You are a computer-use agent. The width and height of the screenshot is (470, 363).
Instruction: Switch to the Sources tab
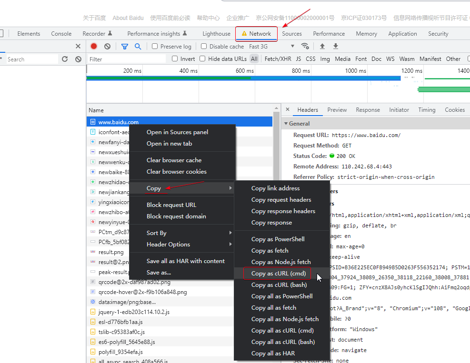click(x=291, y=34)
